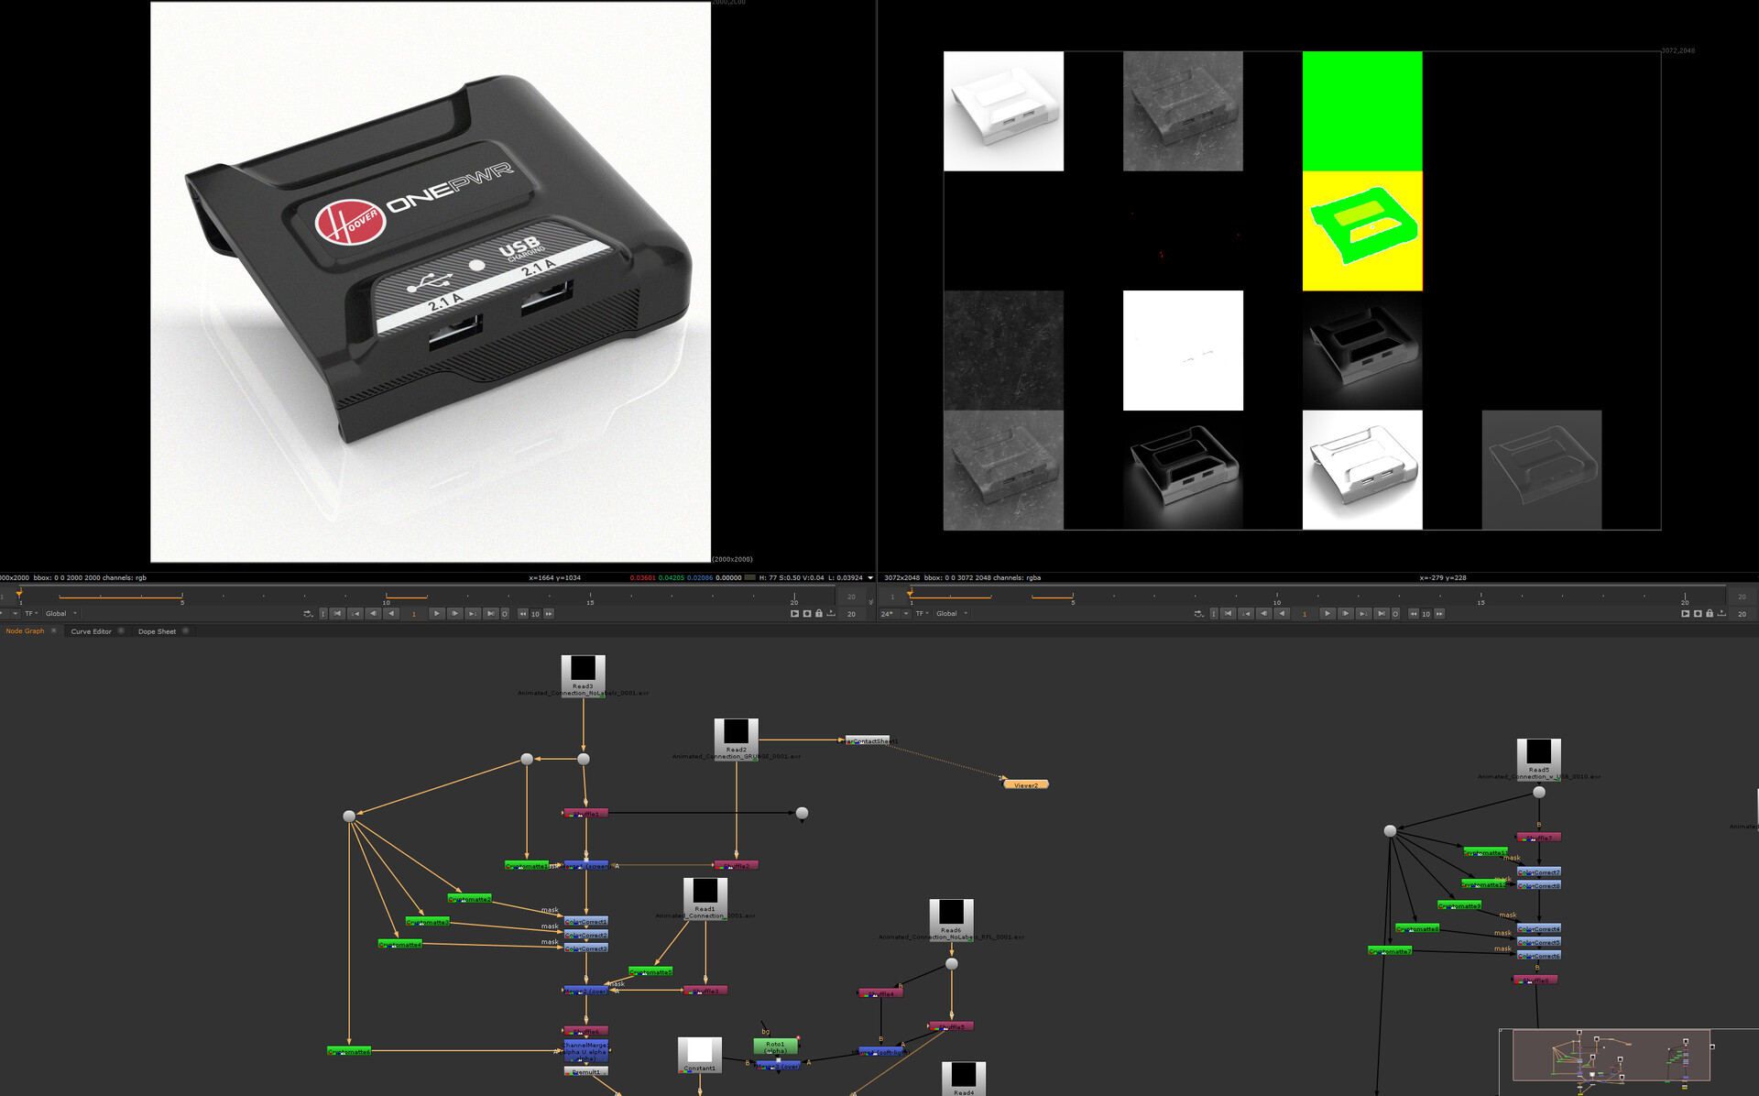Skip forward 10 frames in right viewer
This screenshot has height=1096, width=1759.
point(1439,614)
